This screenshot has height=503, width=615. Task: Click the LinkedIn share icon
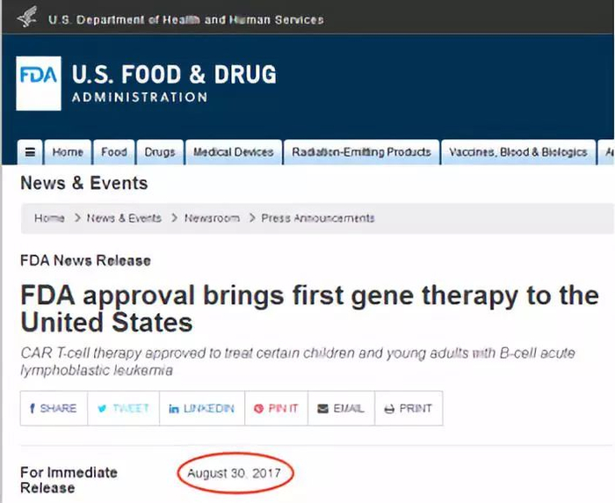coord(174,409)
